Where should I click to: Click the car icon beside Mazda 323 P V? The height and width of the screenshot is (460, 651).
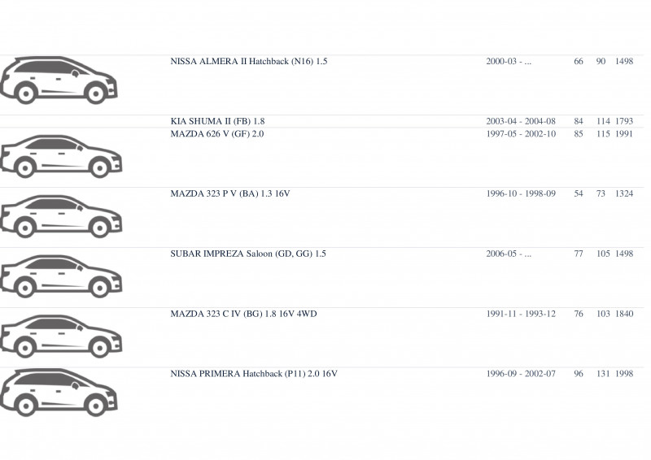61,216
